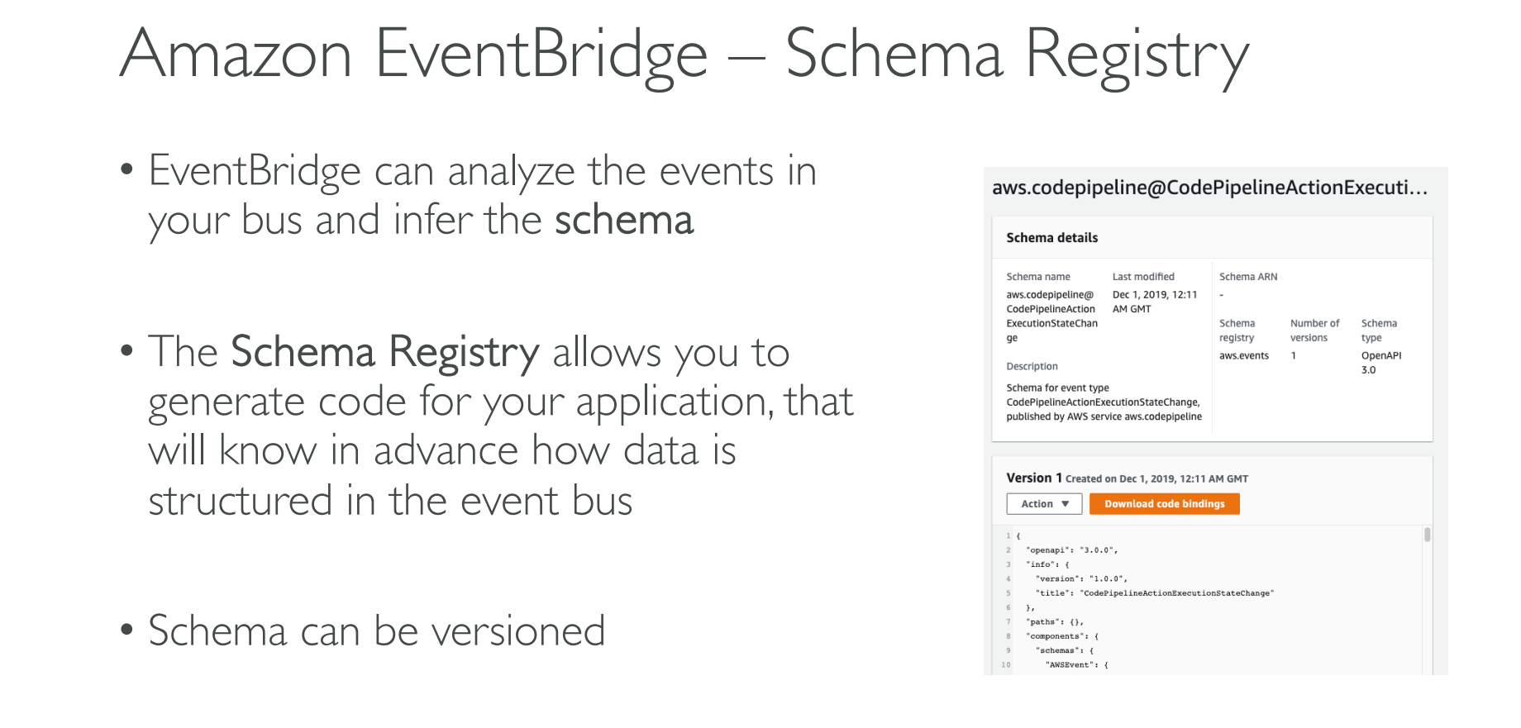Click the Number of versions value
The height and width of the screenshot is (728, 1521).
pos(1294,356)
